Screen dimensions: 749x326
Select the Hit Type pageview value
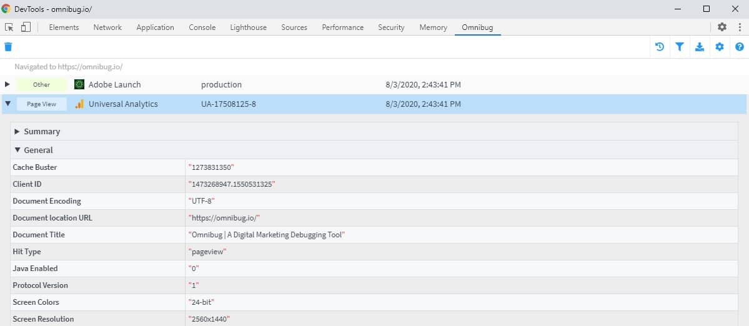click(207, 252)
